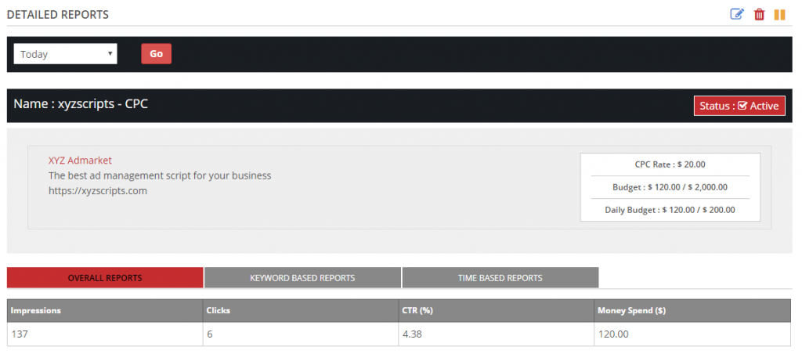802x354 pixels.
Task: Switch to the Keyword Based Reports tab
Action: point(302,278)
